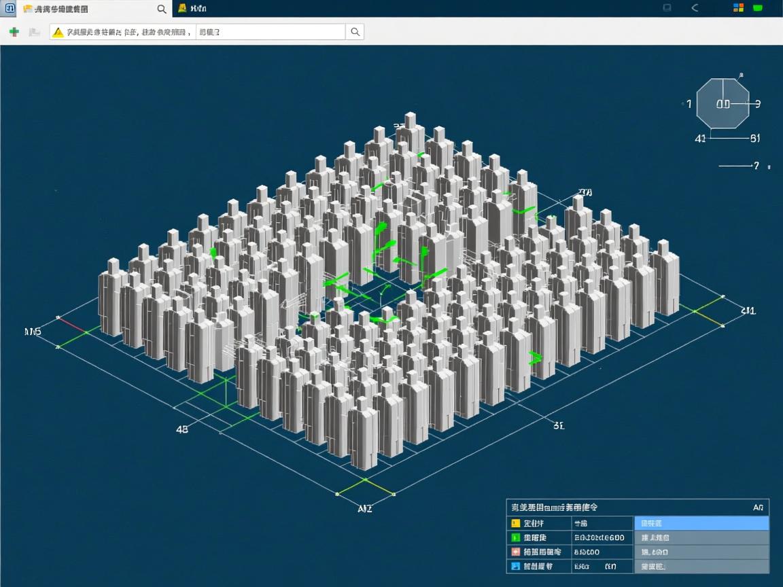The width and height of the screenshot is (783, 587).
Task: Click the green battery-like icon at top right
Action: (757, 8)
